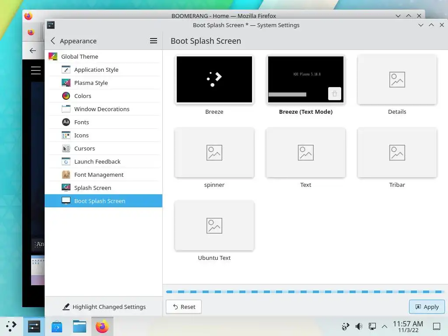Viewport: 448px width, 336px height.
Task: Click the Icons settings icon
Action: pos(66,136)
